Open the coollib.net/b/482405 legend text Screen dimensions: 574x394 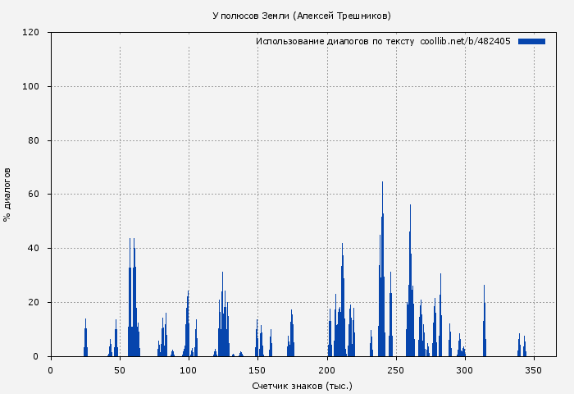(465, 41)
